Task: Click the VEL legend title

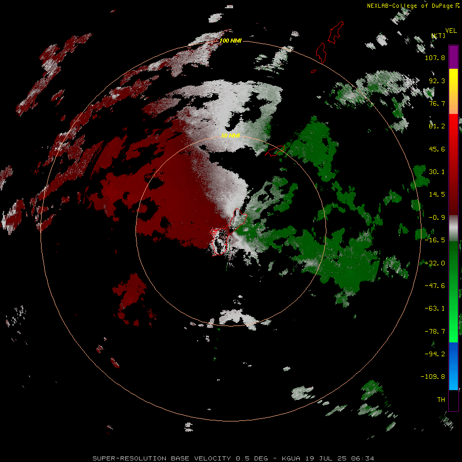Action: (x=451, y=31)
